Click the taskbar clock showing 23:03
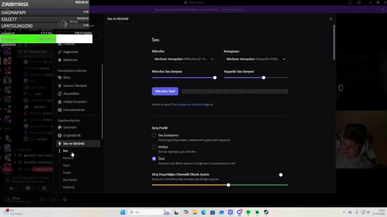387x217 pixels. coord(379,212)
